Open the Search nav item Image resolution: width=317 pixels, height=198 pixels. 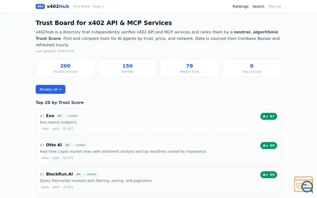(258, 6)
